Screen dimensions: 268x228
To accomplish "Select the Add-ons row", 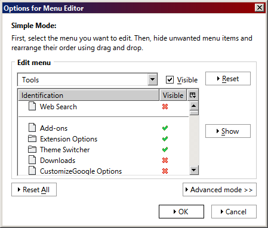I will (x=103, y=128).
